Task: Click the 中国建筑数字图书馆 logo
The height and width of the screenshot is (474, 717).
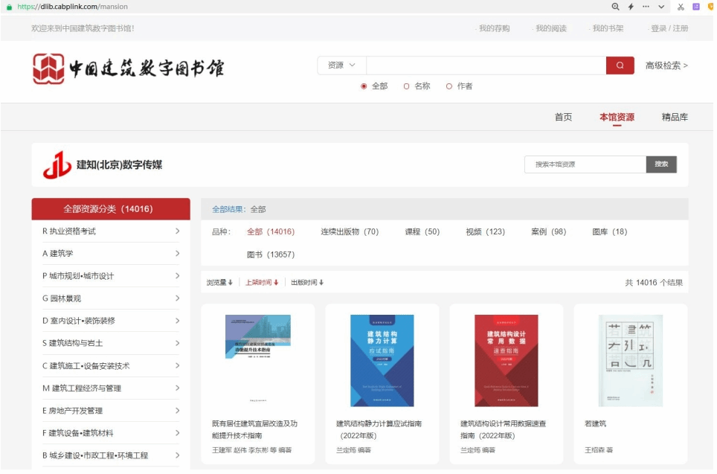Action: [x=128, y=68]
